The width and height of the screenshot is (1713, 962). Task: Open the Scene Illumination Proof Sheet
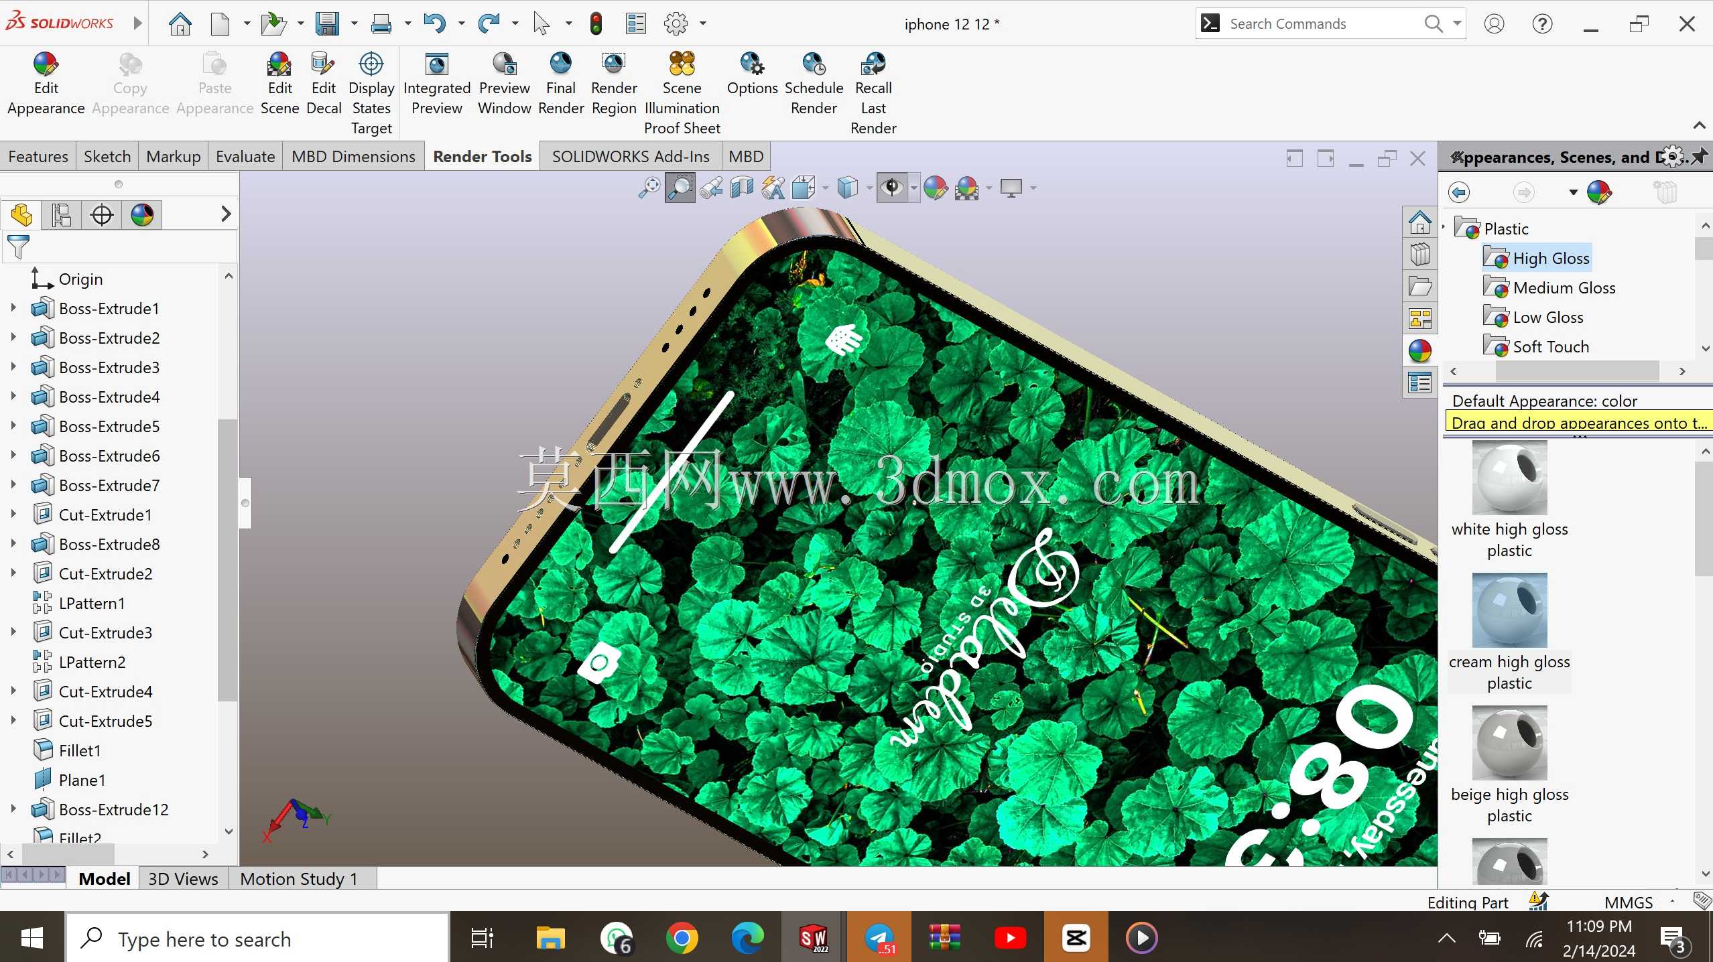point(682,94)
